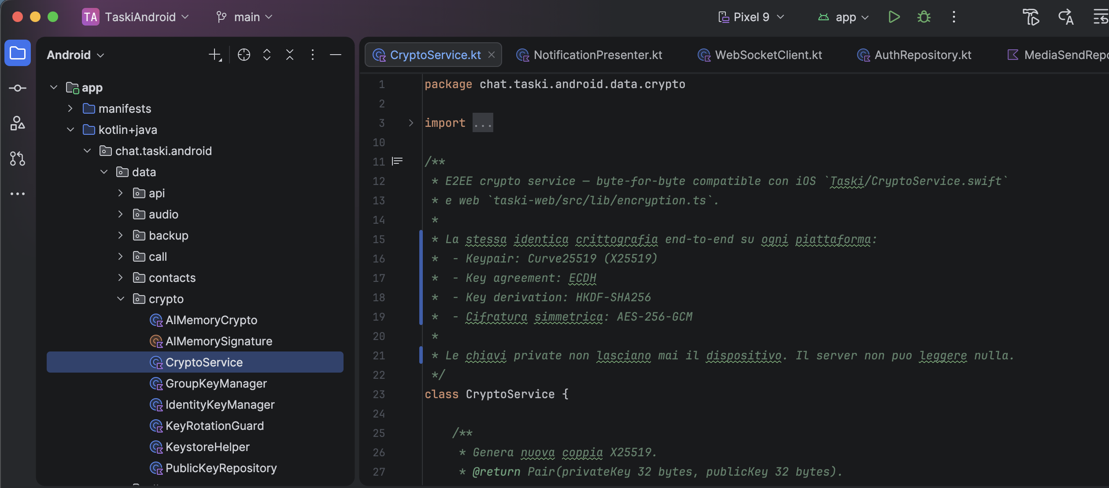Expand the backup package

tap(121, 235)
